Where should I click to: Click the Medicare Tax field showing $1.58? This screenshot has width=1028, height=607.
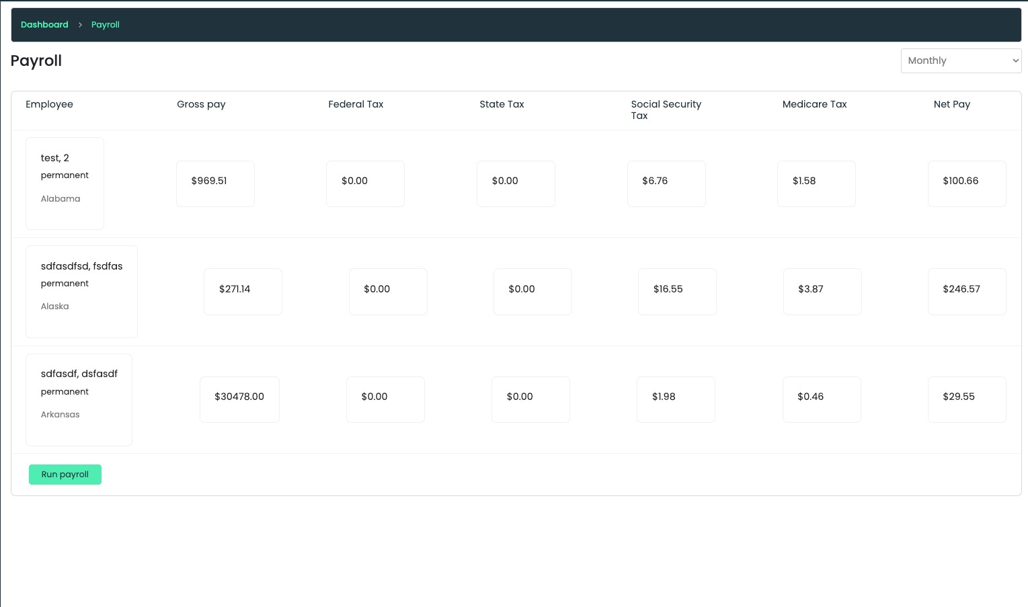(x=816, y=184)
